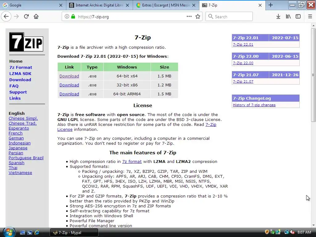
Task: Open the Windows Start orb
Action: click(9, 232)
